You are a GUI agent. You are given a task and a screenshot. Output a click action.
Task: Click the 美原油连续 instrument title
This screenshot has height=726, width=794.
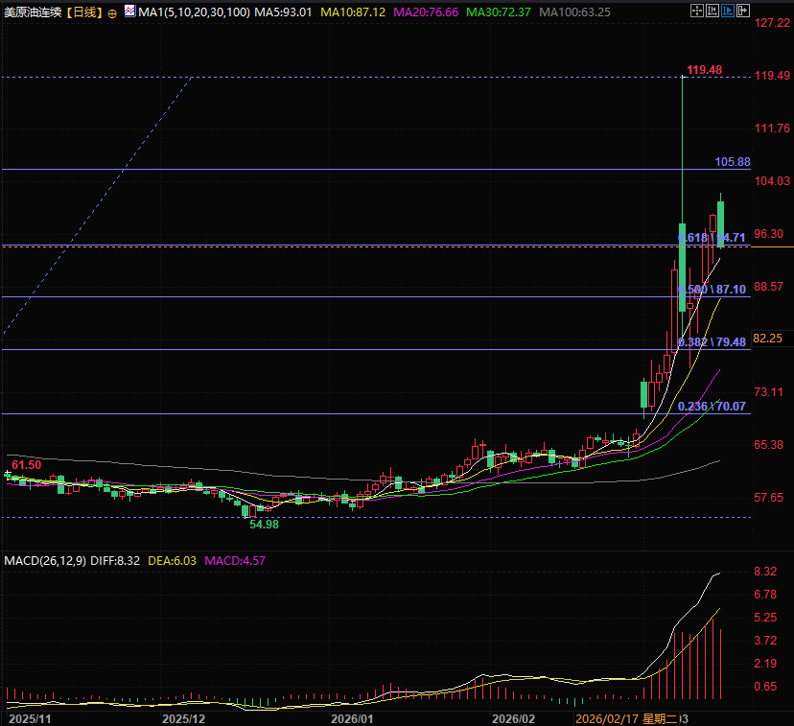tap(33, 12)
